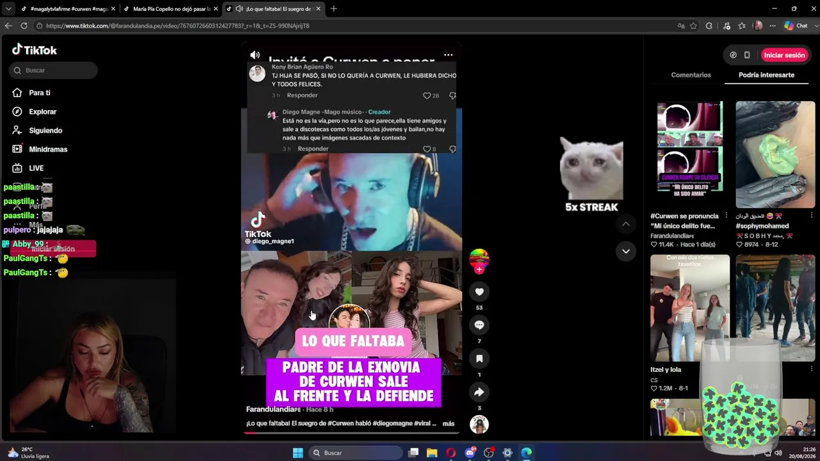Screen dimensions: 820x461
Task: Like Diego Magne's creator comment
Action: [x=427, y=149]
